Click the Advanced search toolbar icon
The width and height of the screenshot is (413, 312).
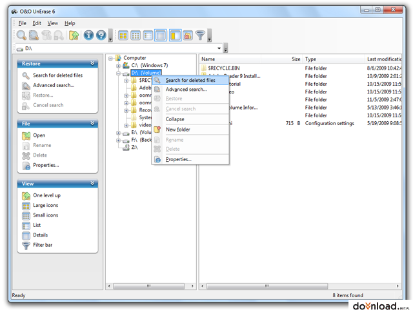(34, 35)
